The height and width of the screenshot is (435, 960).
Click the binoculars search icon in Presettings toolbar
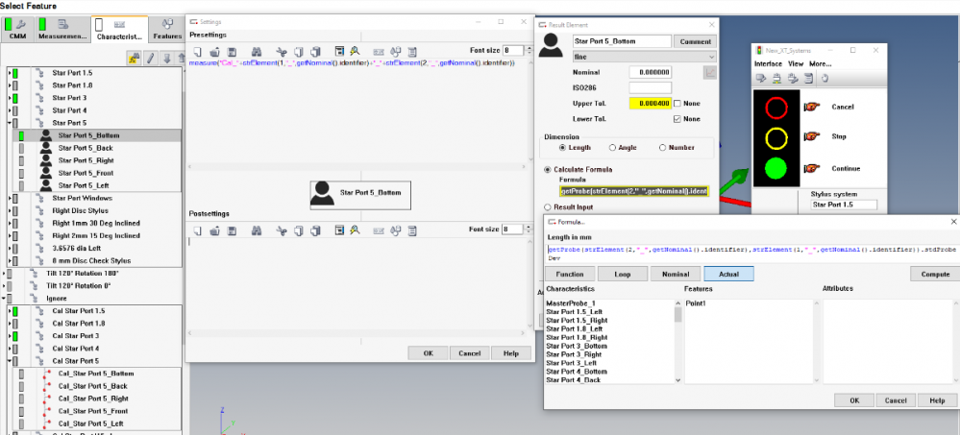tap(258, 50)
